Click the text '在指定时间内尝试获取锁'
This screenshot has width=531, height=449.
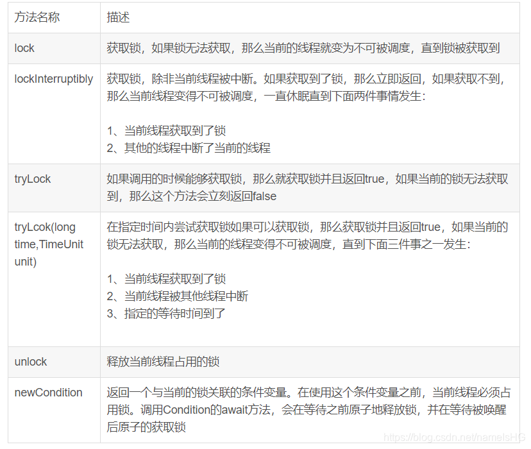tap(168, 227)
